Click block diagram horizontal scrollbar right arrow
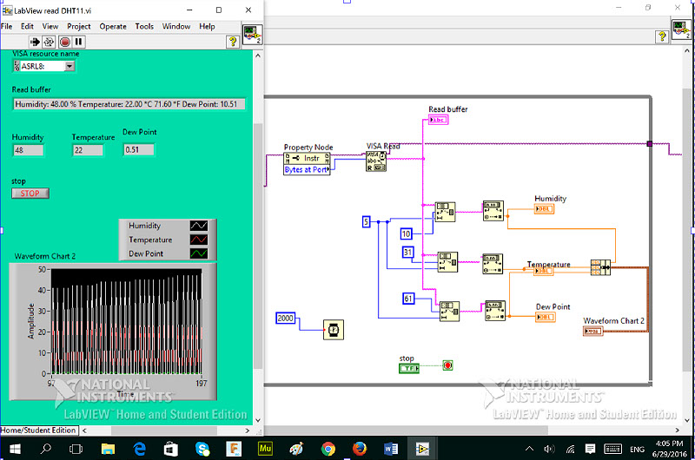 point(677,430)
